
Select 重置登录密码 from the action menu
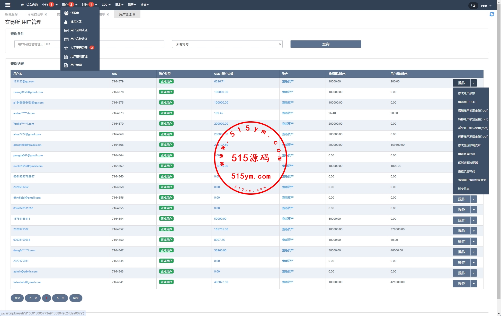[466, 154]
